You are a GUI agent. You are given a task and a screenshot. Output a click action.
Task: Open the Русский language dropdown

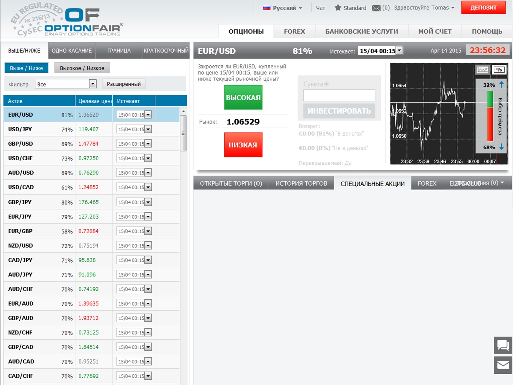pyautogui.click(x=283, y=8)
